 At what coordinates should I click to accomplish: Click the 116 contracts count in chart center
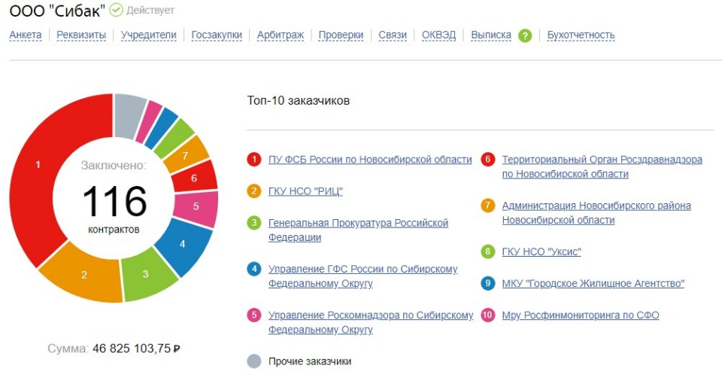tap(114, 202)
